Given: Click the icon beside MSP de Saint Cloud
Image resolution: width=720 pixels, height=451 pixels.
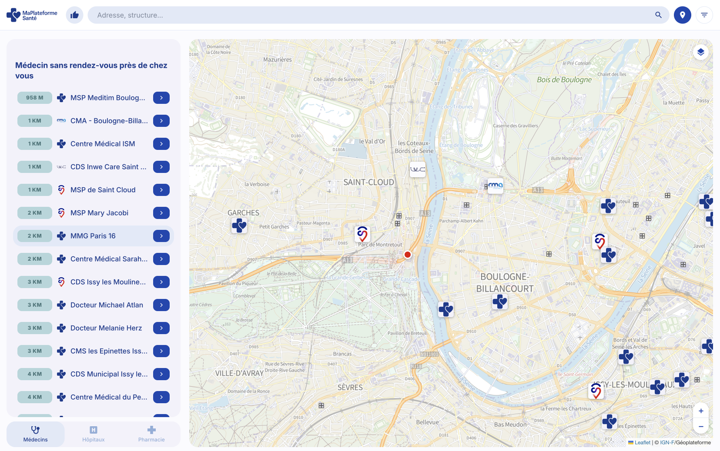Looking at the screenshot, I should click(61, 190).
